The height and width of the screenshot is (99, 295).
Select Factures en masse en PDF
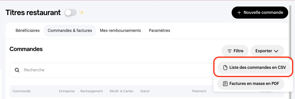[x=250, y=84]
